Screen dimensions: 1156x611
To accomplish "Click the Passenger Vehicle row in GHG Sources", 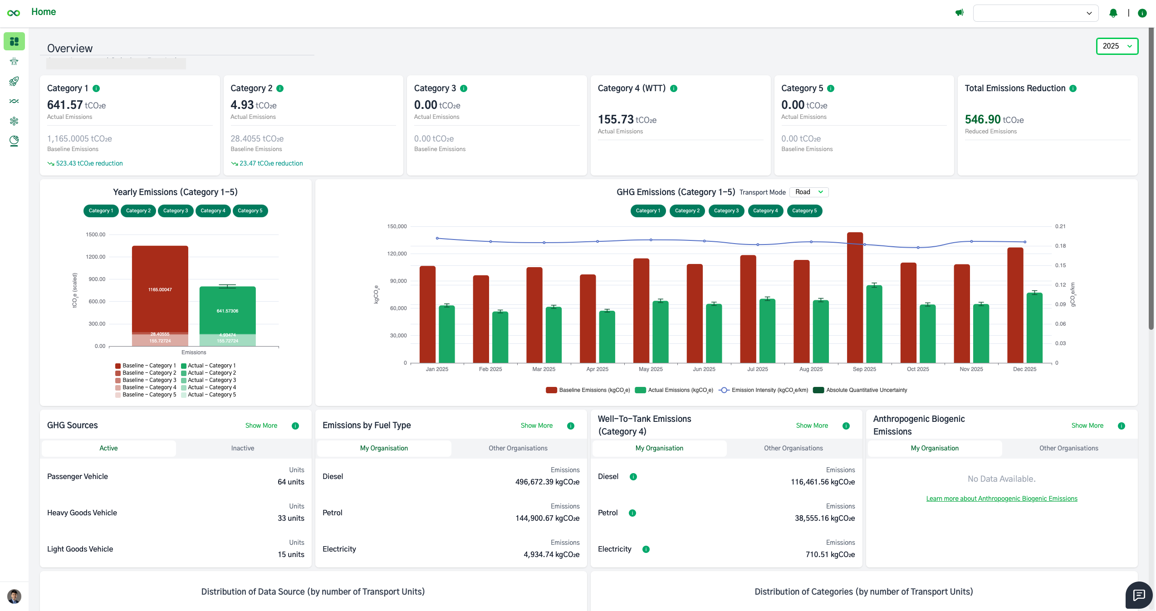I will [x=176, y=477].
